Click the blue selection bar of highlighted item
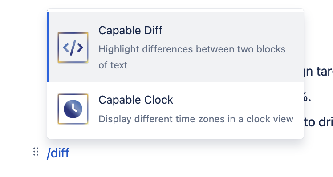Image resolution: width=333 pixels, height=177 pixels. pyautogui.click(x=48, y=47)
